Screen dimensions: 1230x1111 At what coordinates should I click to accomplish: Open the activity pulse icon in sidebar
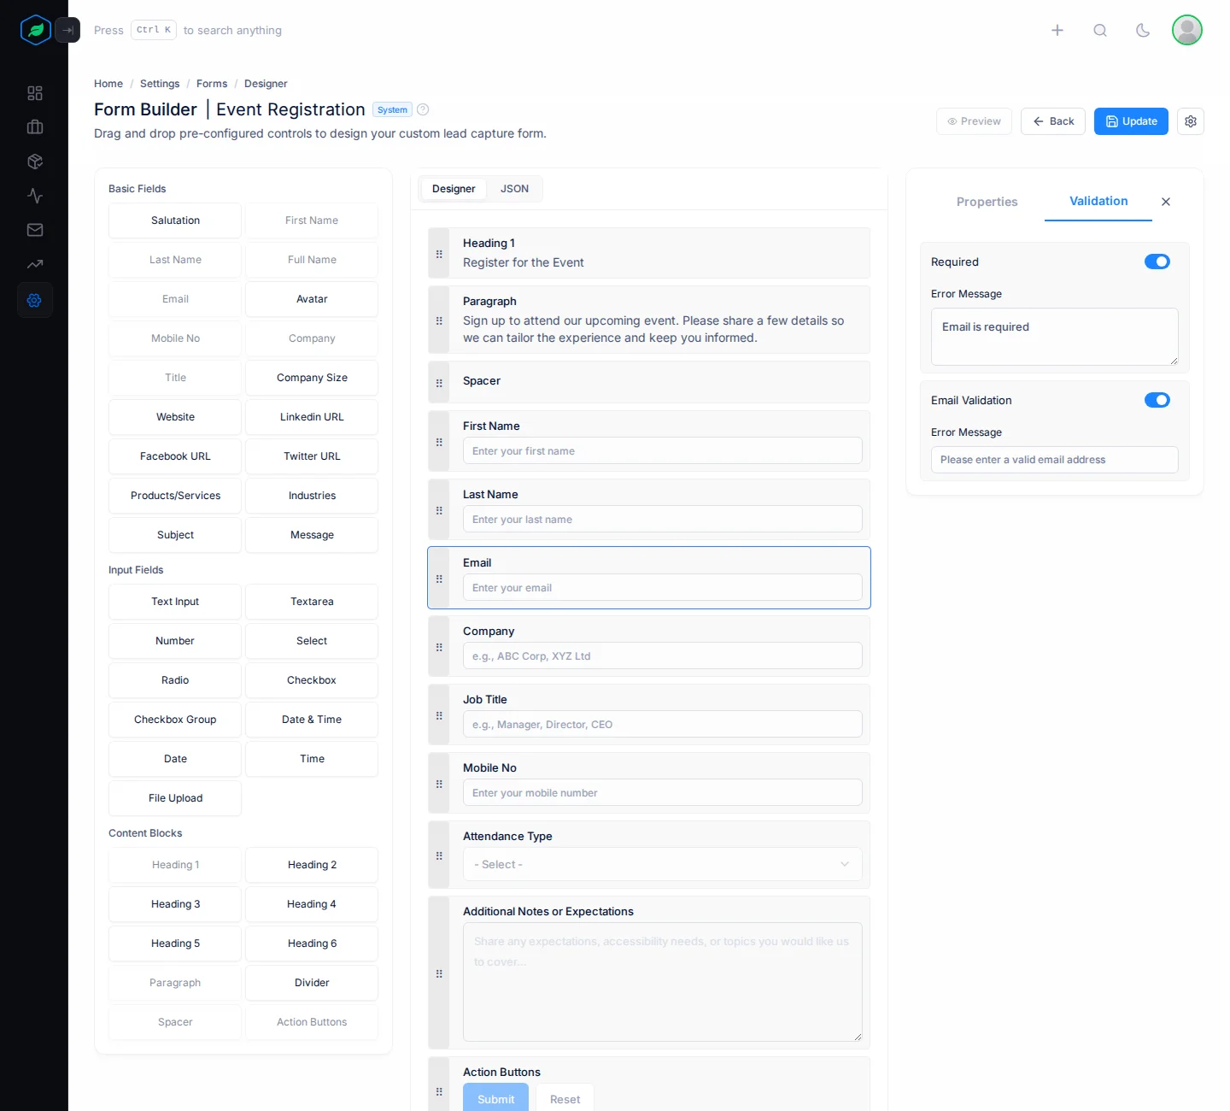pyautogui.click(x=35, y=196)
